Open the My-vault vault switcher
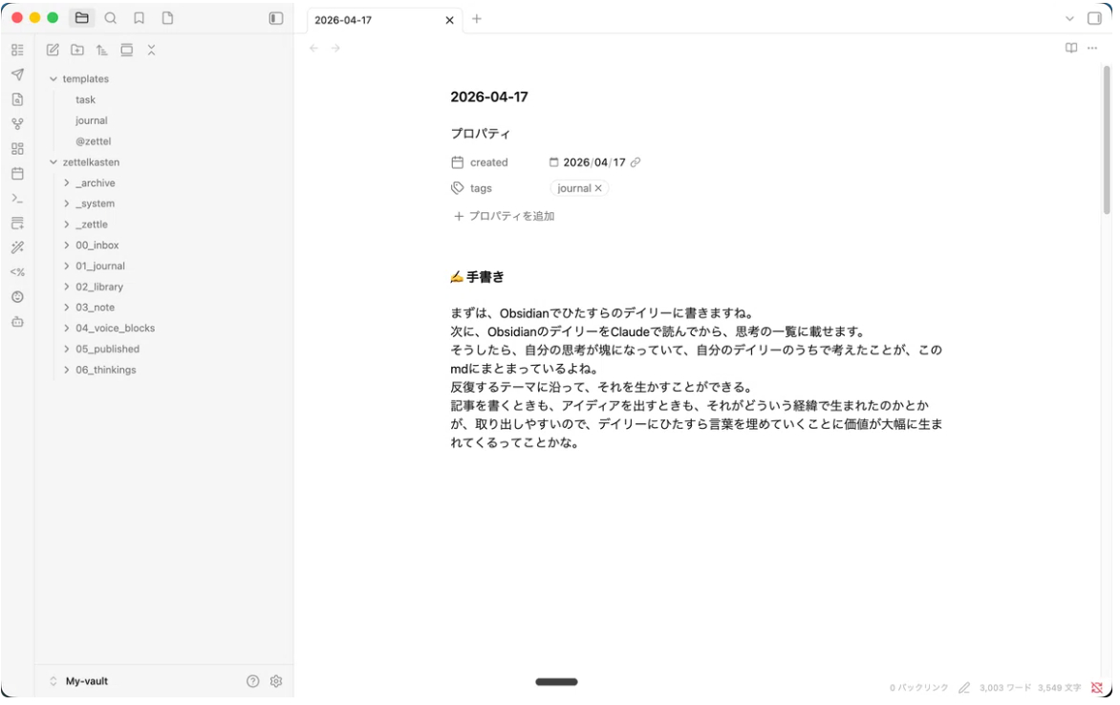 point(79,681)
